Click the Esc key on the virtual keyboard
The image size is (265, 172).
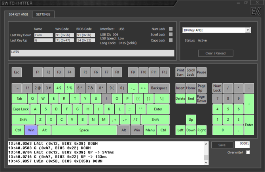pos(17,72)
